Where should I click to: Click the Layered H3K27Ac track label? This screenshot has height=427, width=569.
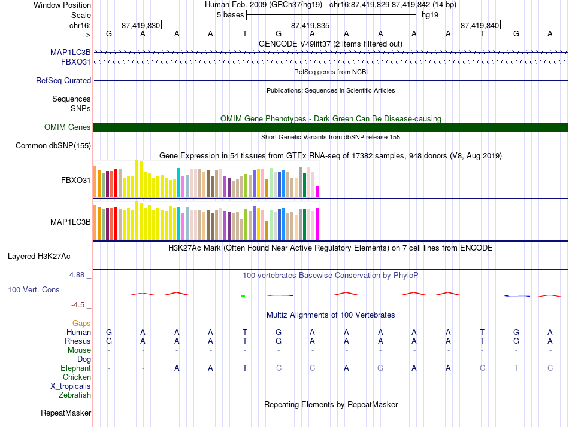(x=39, y=257)
